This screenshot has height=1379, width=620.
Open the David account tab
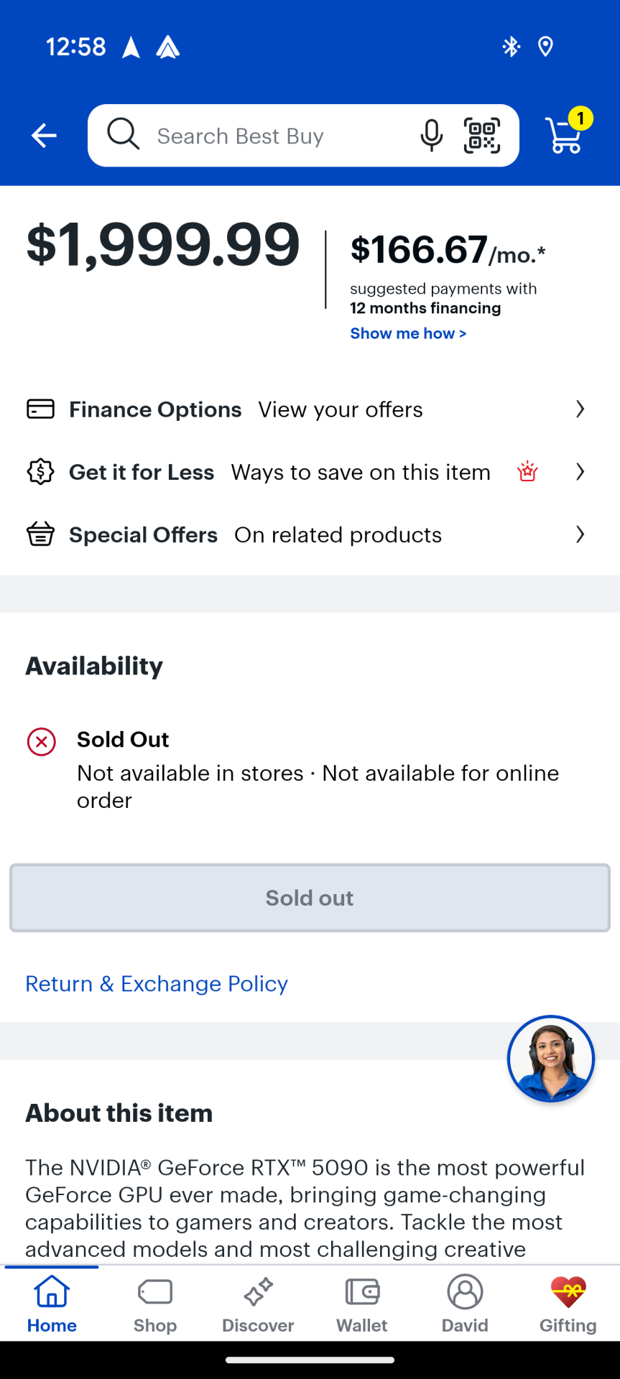point(465,1304)
